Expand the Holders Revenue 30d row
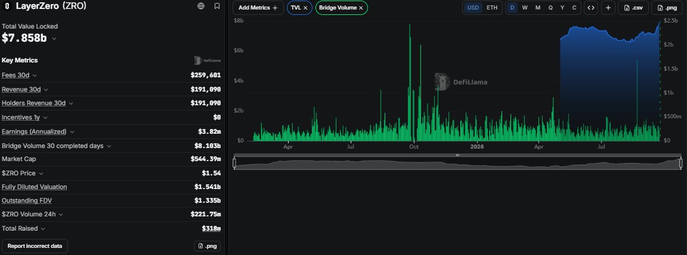The image size is (687, 255). click(71, 103)
